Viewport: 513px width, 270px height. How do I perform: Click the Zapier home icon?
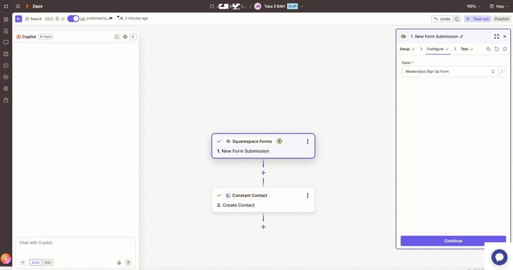tap(6, 6)
